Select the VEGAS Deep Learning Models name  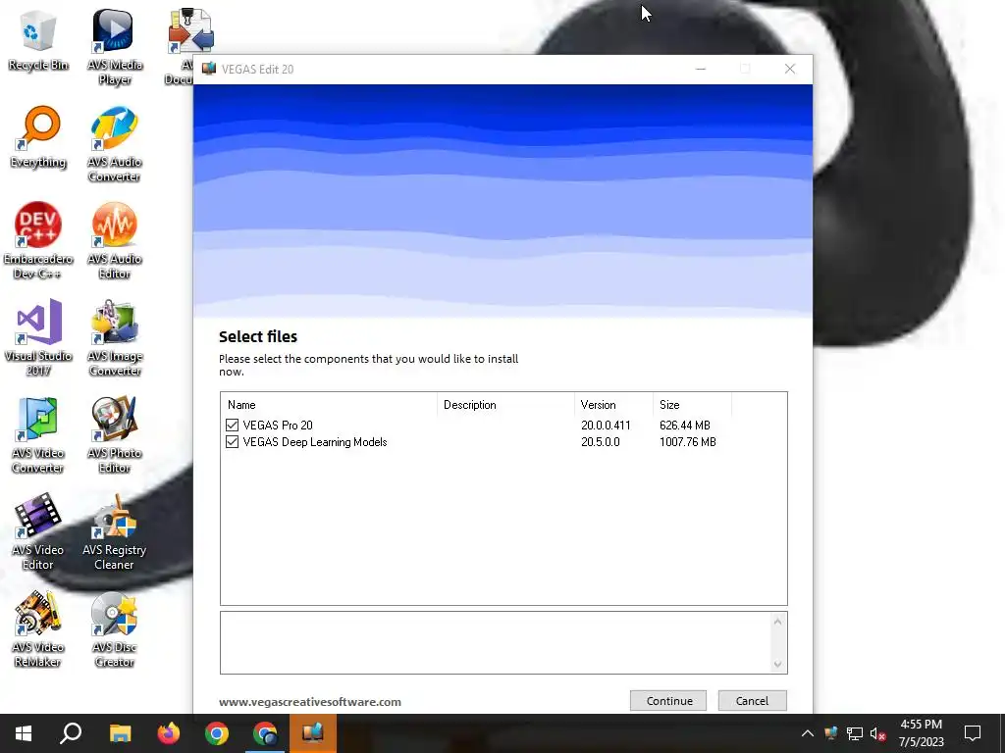click(315, 442)
